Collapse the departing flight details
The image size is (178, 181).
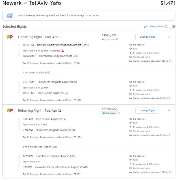[x=169, y=37]
